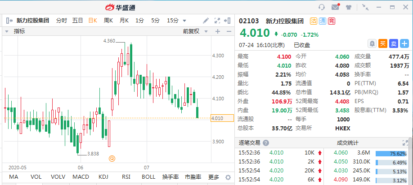Toggle the RSI indicator
The width and height of the screenshot is (413, 185).
pos(126,177)
